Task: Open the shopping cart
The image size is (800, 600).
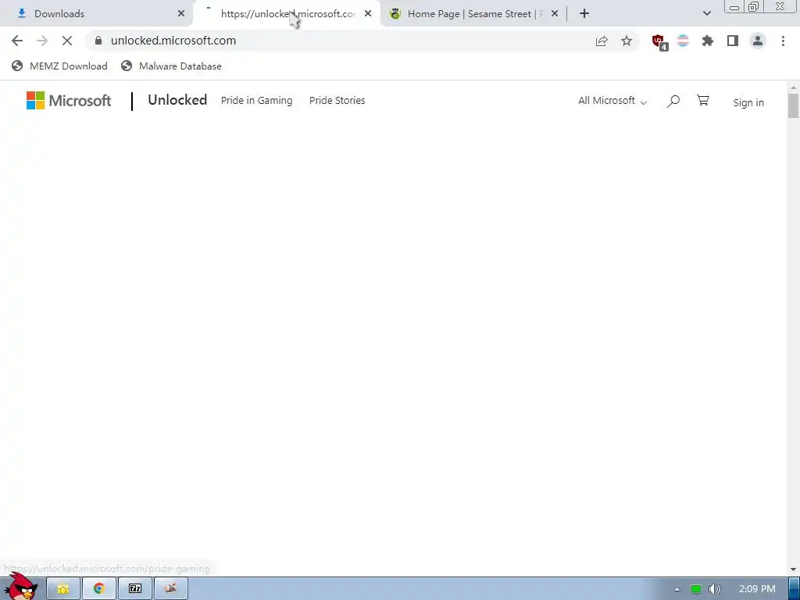Action: (x=703, y=101)
